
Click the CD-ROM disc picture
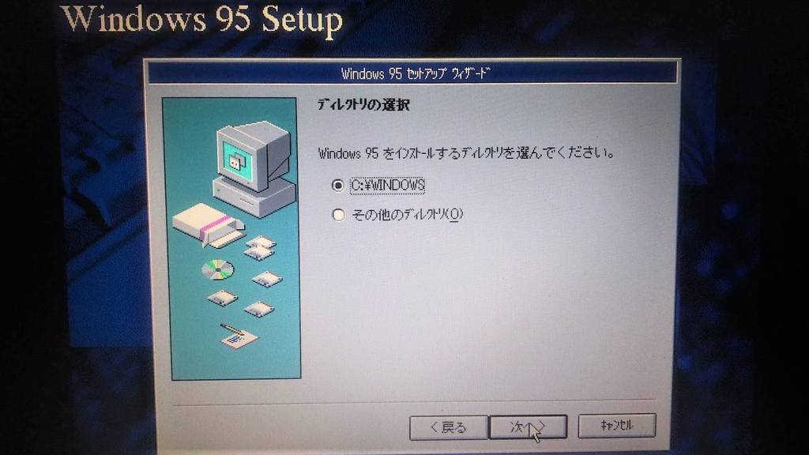217,270
